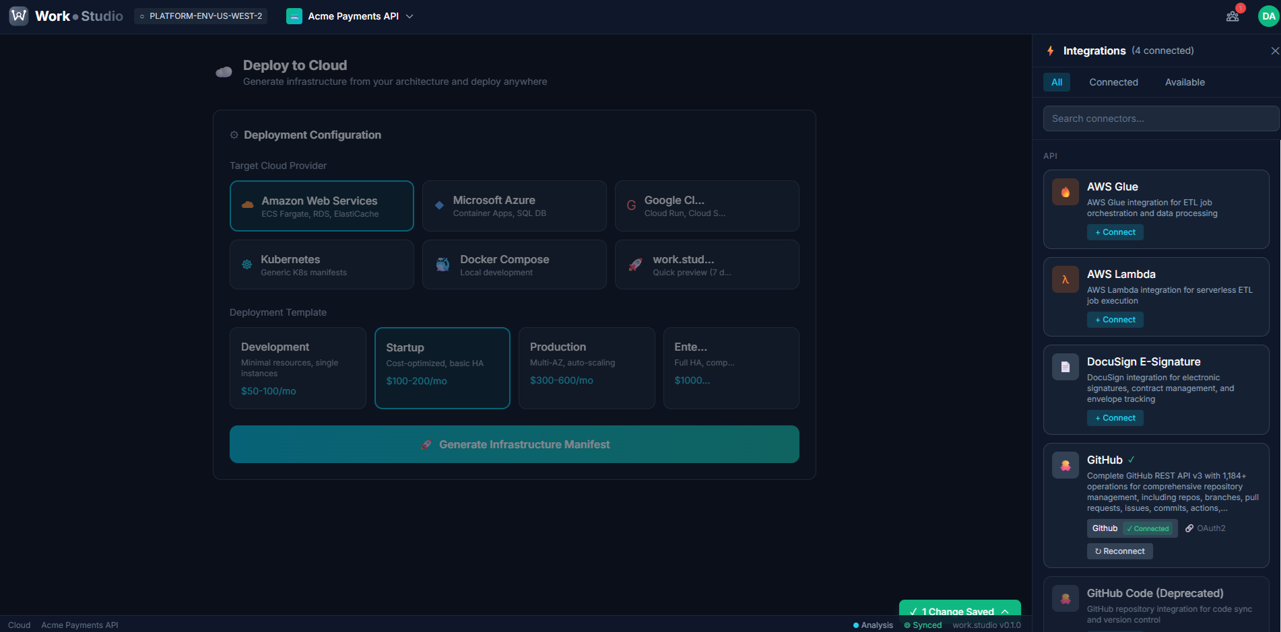Screen dimensions: 1281x632
Task: Choose the Production deployment template
Action: click(587, 368)
